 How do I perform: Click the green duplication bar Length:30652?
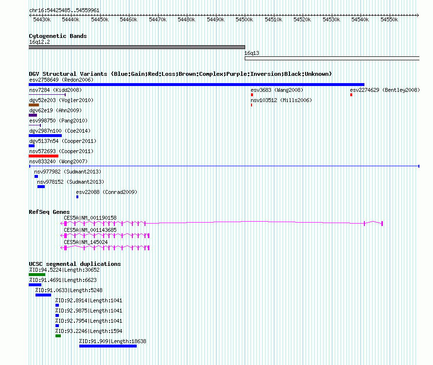coord(37,275)
